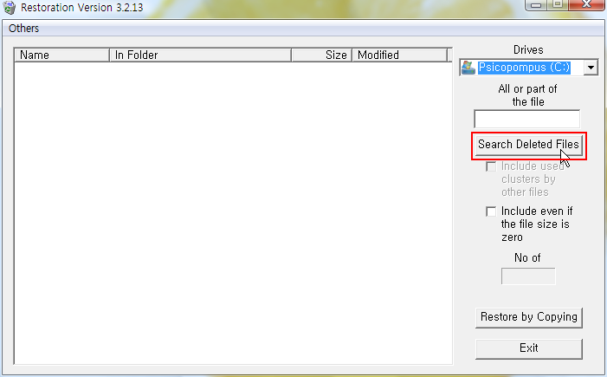Close the Restoration window
The width and height of the screenshot is (607, 377).
point(586,4)
